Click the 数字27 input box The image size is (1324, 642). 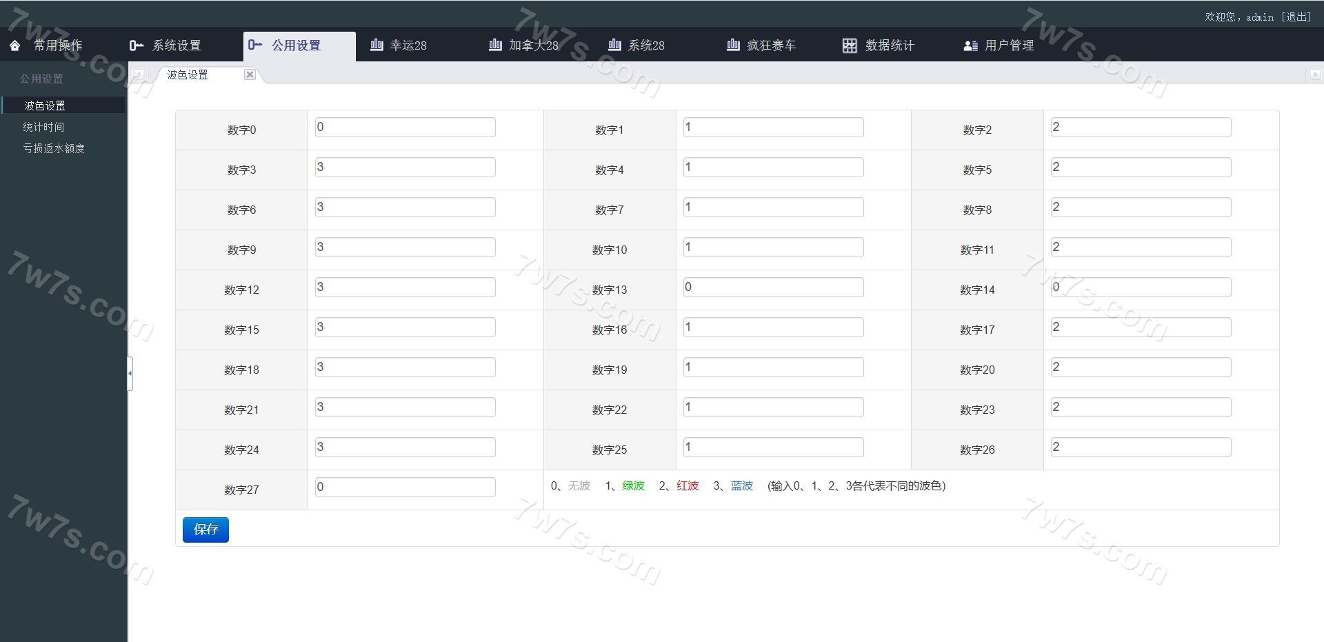(405, 488)
